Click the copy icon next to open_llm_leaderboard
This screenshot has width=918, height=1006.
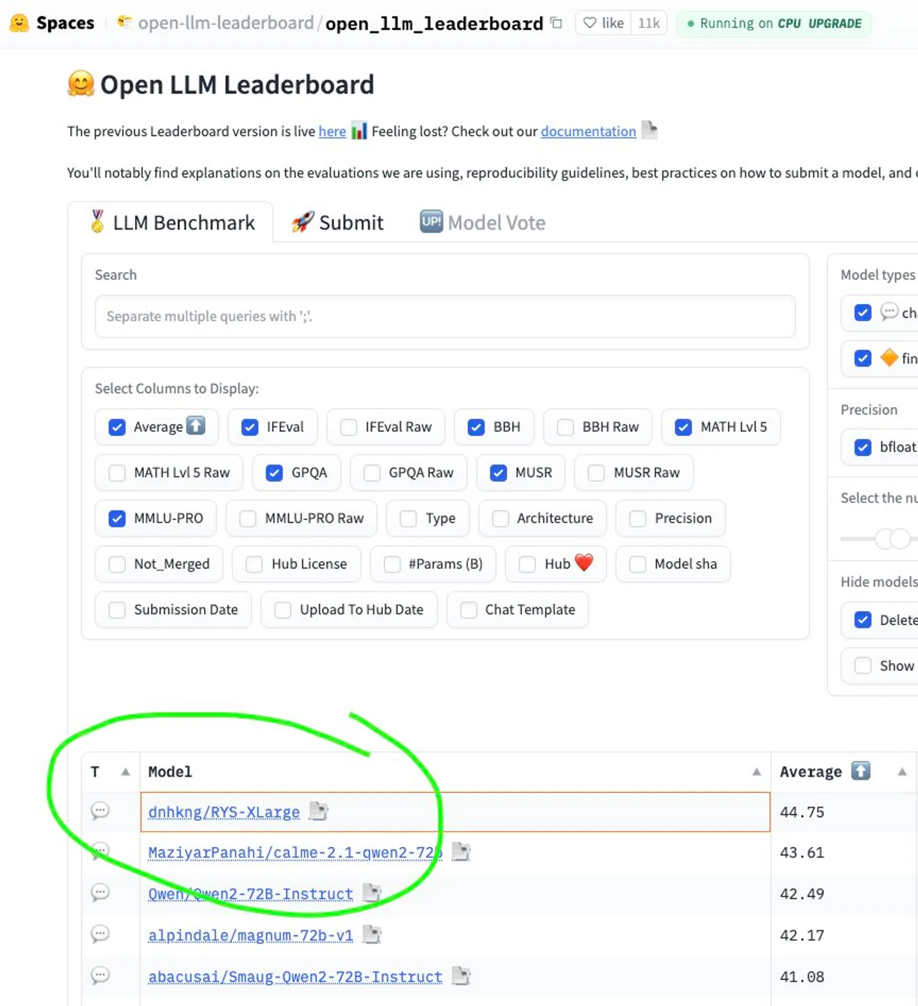[x=556, y=23]
